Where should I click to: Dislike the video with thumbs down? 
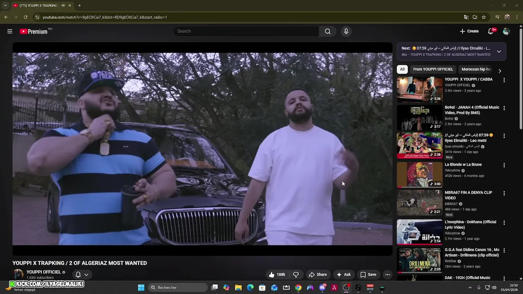296,274
